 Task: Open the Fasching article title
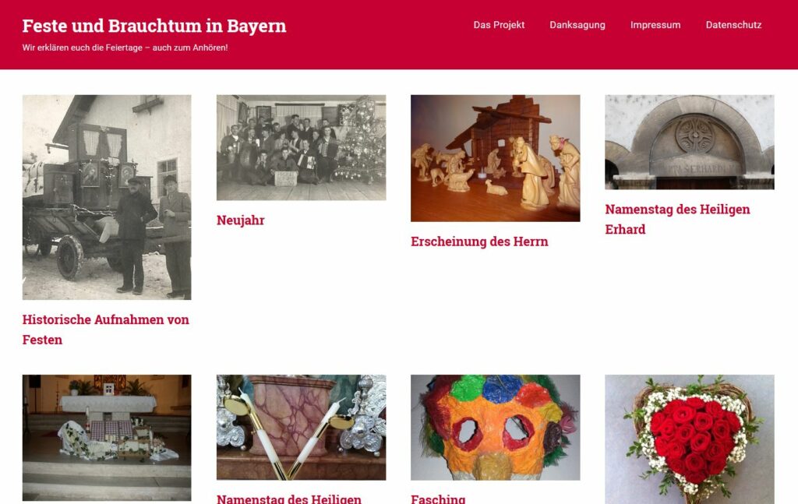(x=438, y=499)
